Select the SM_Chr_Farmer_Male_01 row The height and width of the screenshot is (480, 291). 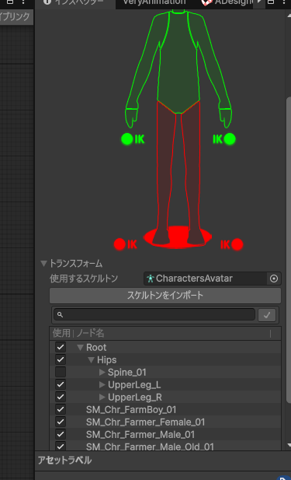tap(165, 435)
